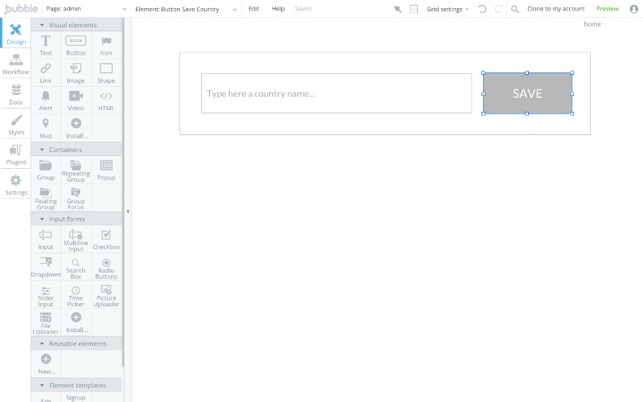643x402 pixels.
Task: Collapse the Visual elements section
Action: point(42,25)
